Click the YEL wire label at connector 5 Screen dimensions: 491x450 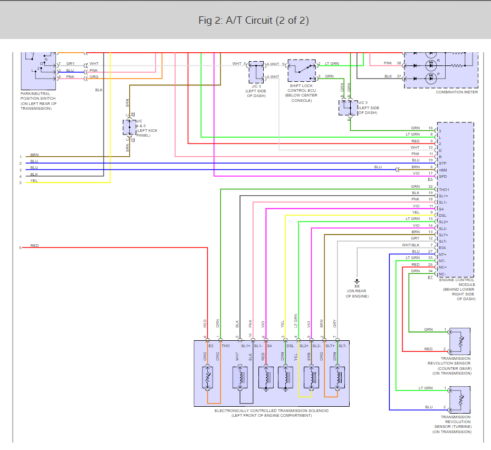[x=34, y=181]
